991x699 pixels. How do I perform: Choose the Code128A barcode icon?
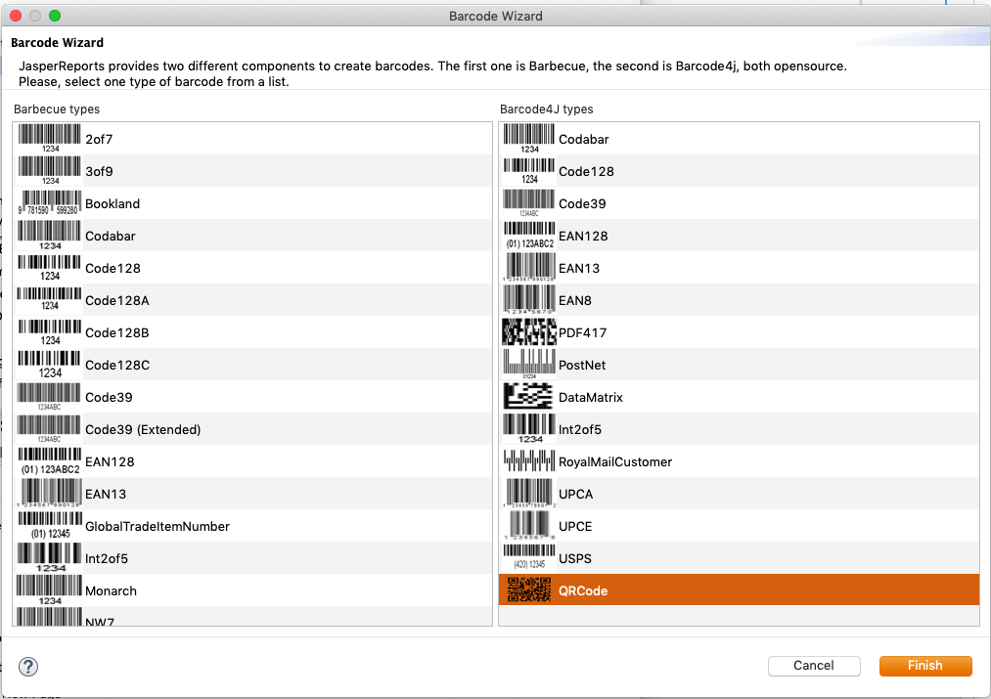pyautogui.click(x=49, y=299)
